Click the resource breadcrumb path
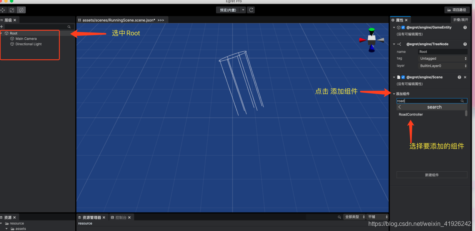 (x=85, y=223)
